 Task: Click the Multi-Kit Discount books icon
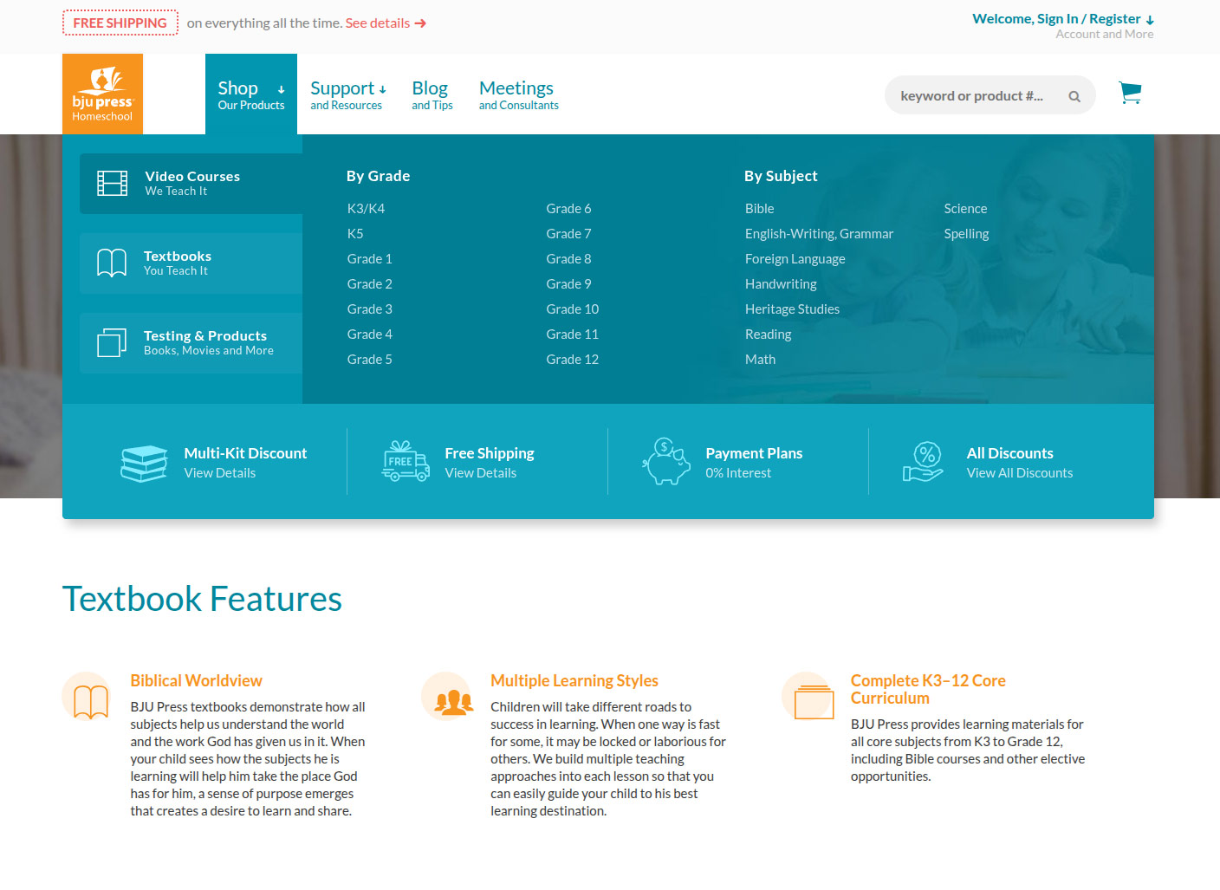[x=144, y=463]
